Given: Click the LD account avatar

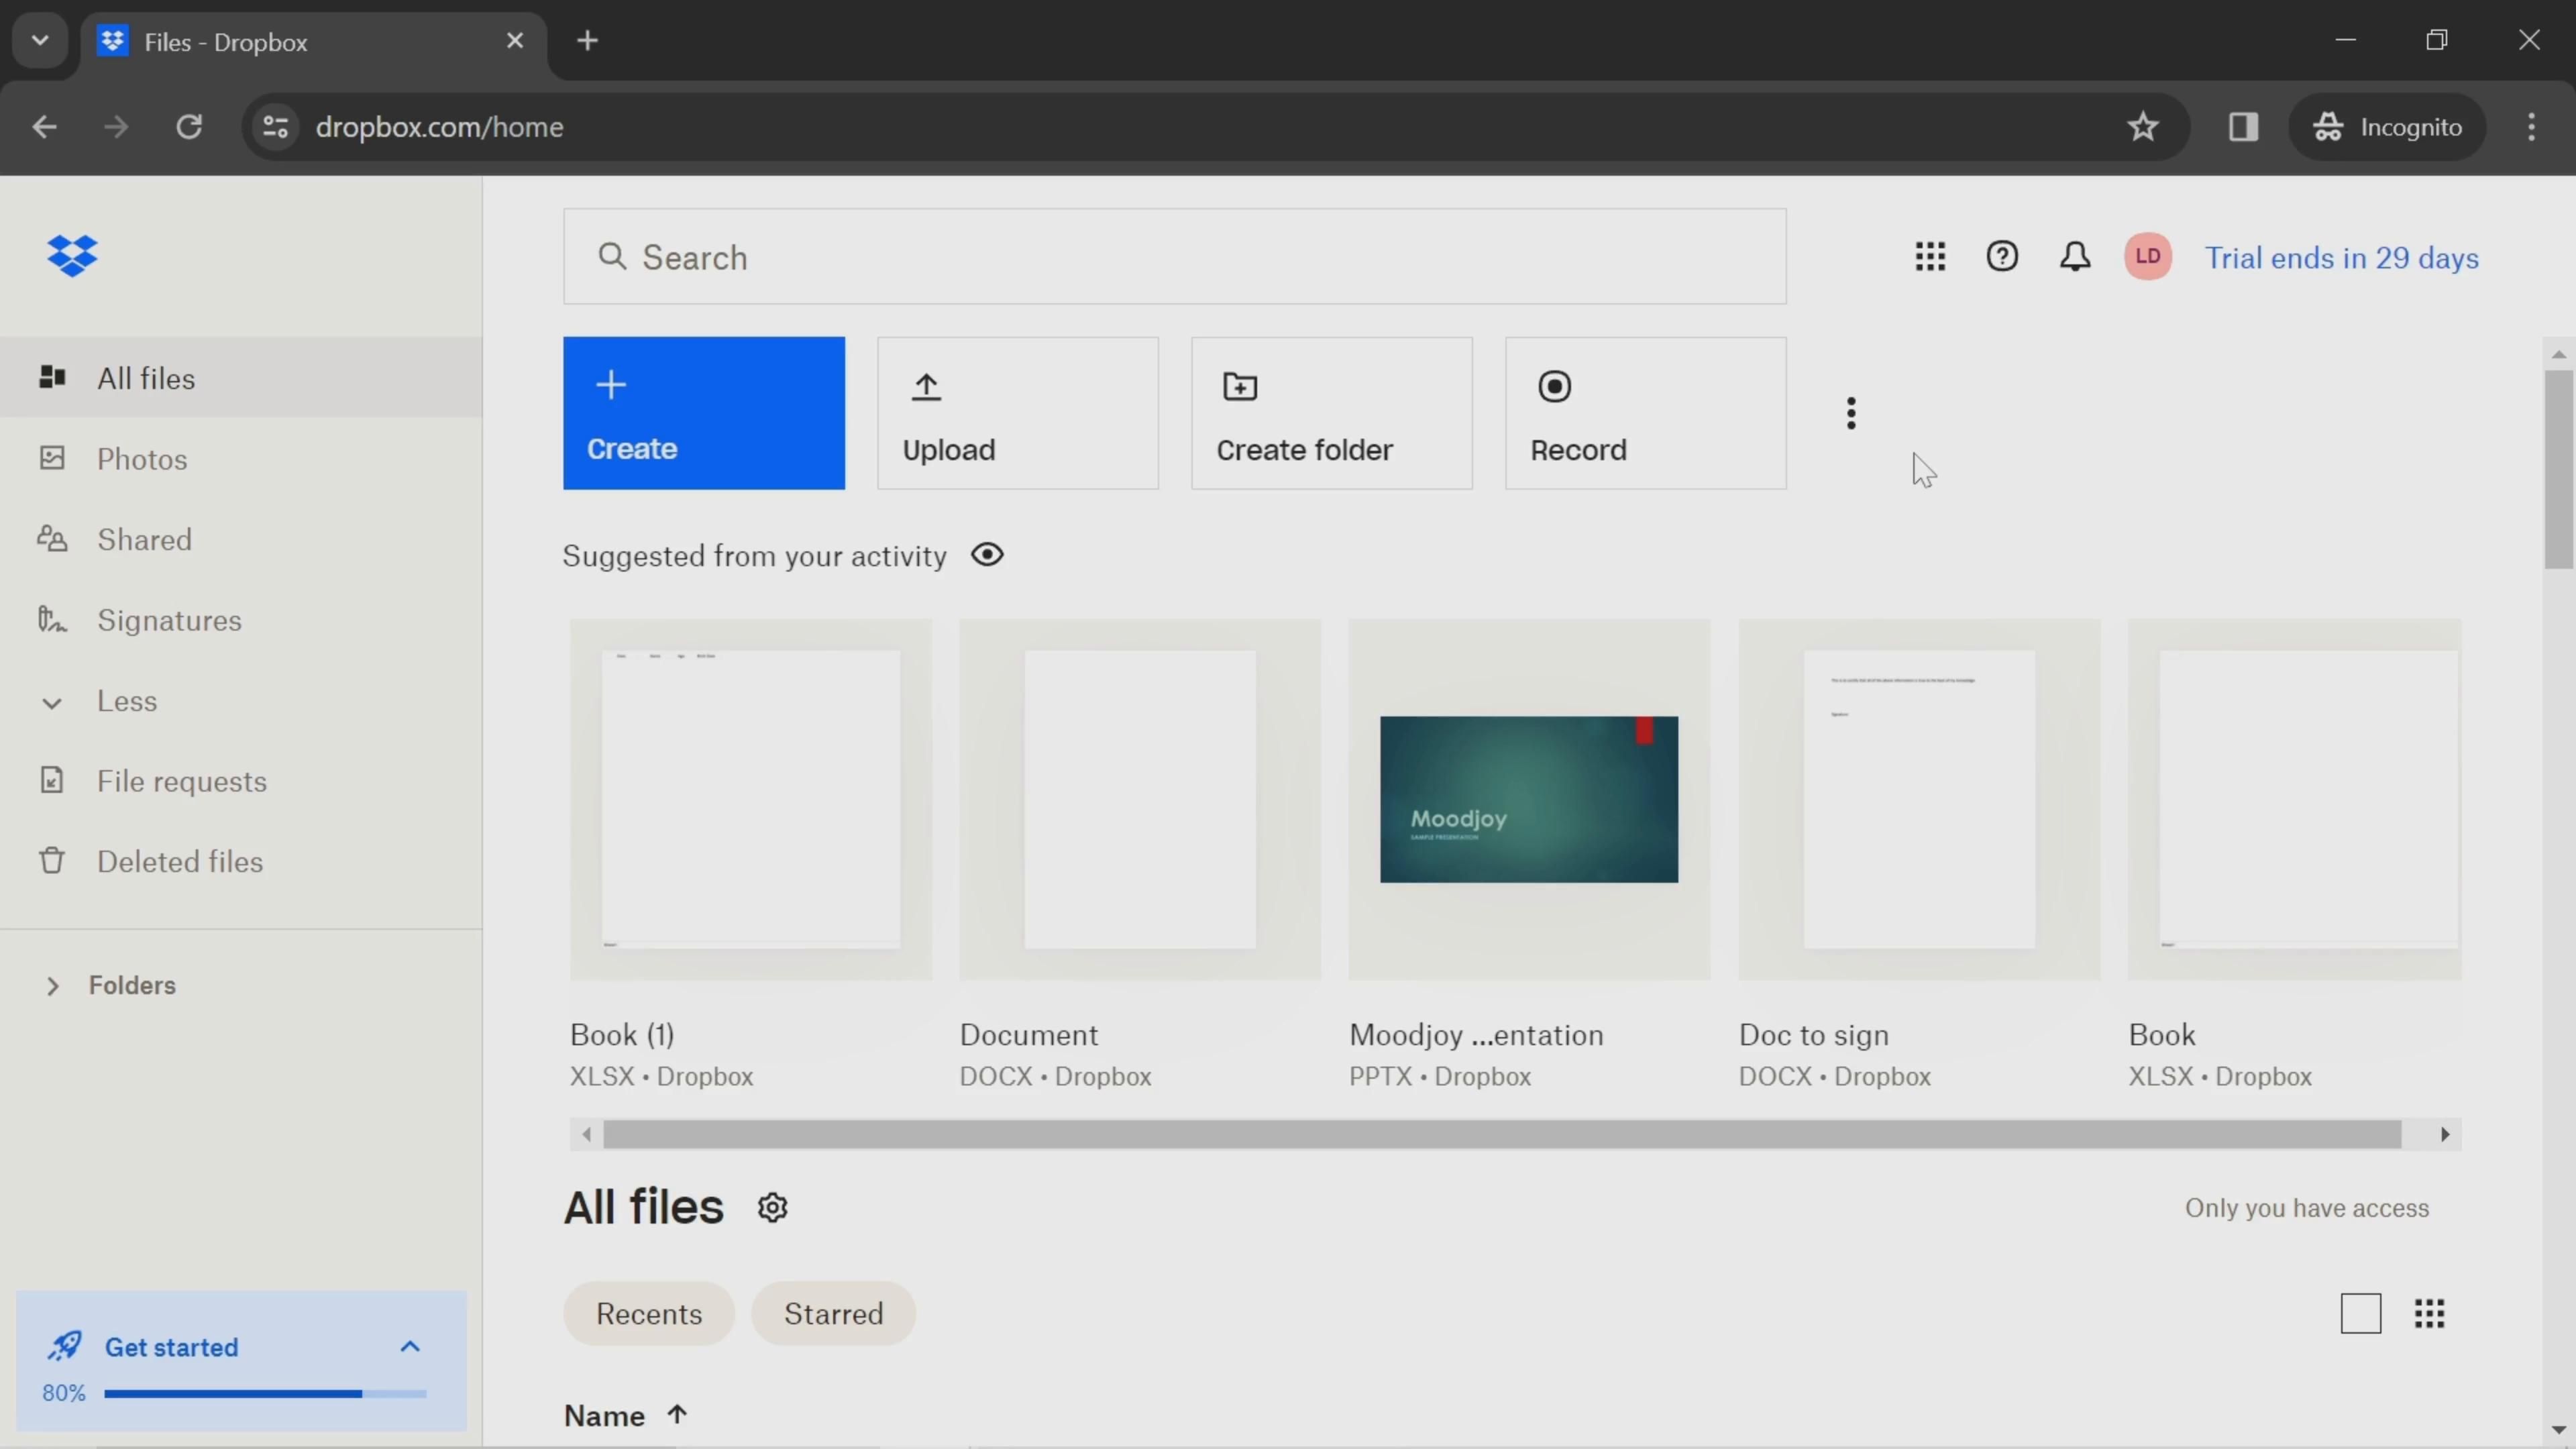Looking at the screenshot, I should pos(2147,257).
